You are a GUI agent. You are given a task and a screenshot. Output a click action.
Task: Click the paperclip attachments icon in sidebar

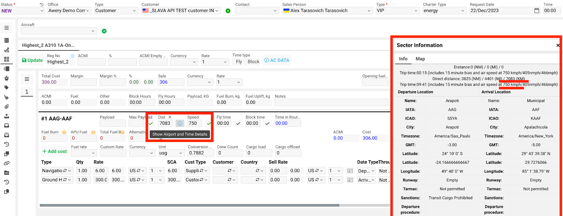pos(7,107)
